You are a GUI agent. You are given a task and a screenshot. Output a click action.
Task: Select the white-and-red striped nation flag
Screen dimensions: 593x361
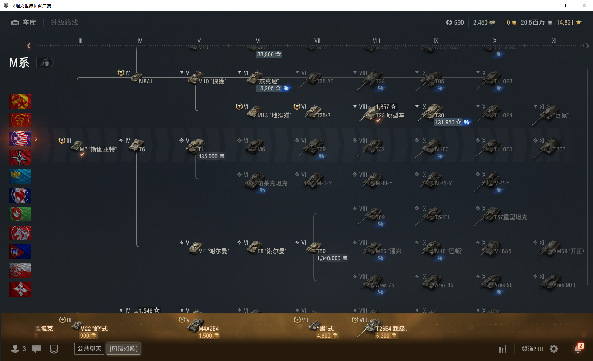click(20, 271)
